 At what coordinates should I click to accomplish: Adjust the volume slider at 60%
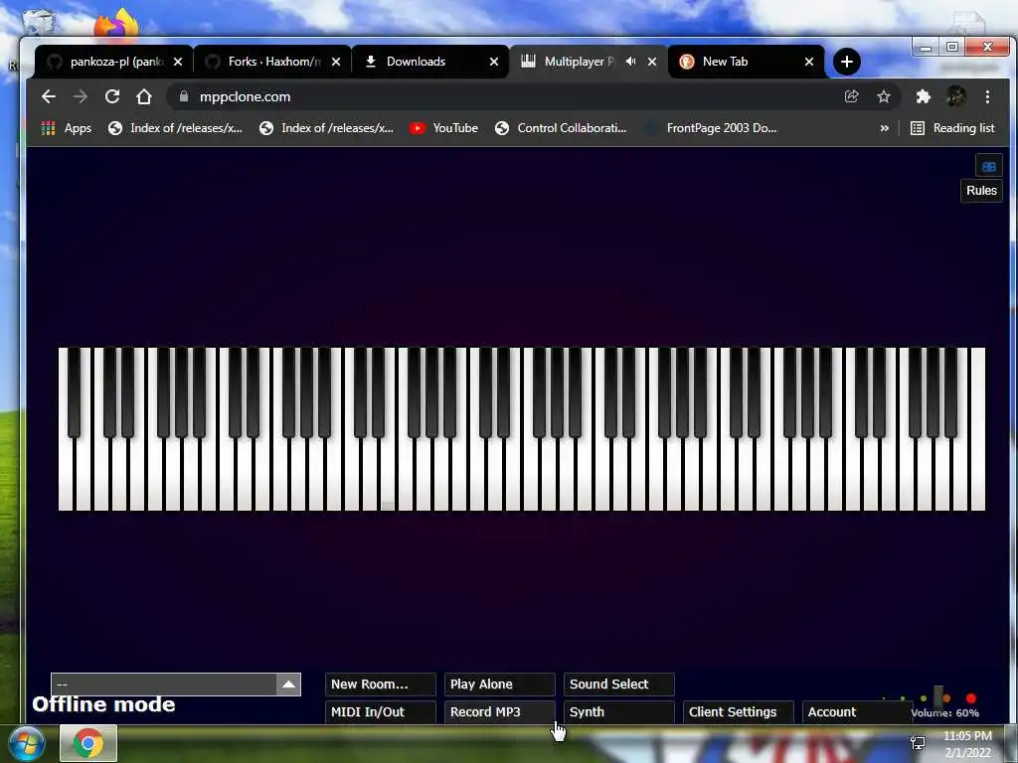(x=938, y=697)
